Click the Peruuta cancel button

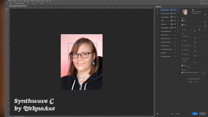pyautogui.click(x=202, y=114)
